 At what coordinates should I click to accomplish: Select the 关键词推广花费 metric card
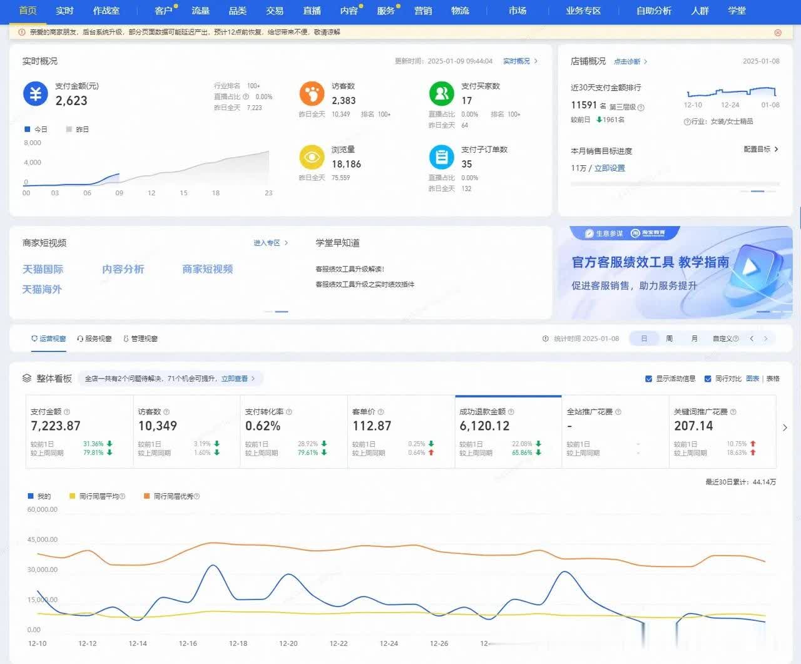(x=722, y=432)
